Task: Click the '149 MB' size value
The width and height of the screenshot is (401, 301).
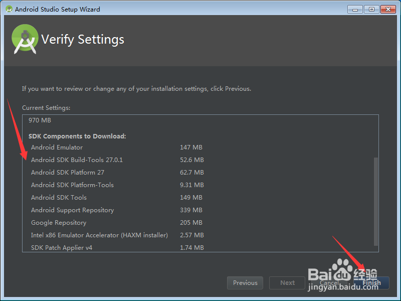Action: 191,198
